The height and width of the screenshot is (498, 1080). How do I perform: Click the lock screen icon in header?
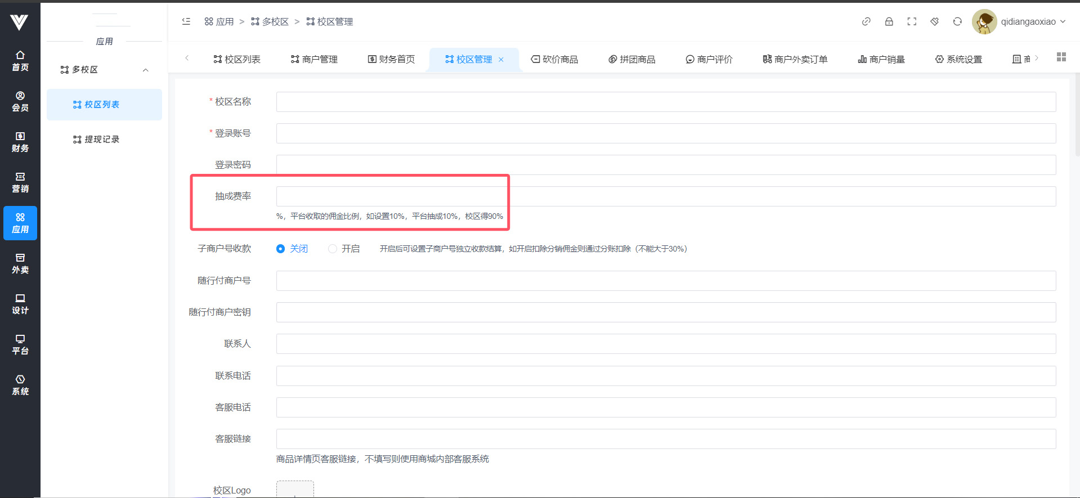coord(889,21)
